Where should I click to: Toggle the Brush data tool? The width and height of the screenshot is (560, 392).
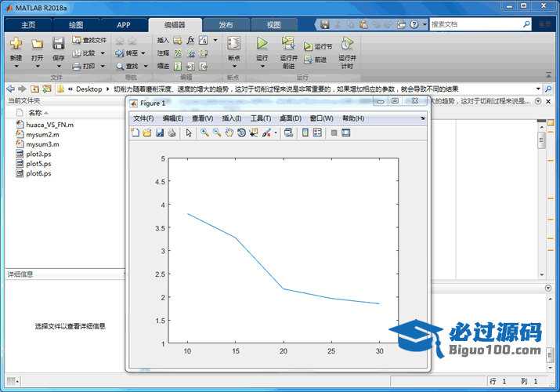coord(266,133)
